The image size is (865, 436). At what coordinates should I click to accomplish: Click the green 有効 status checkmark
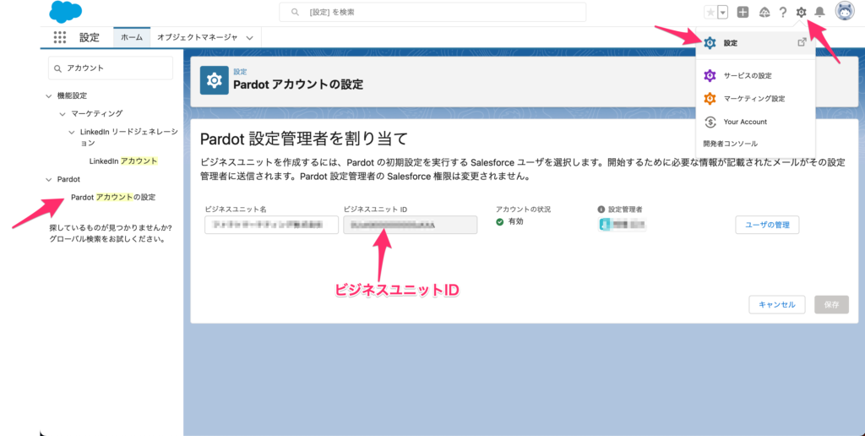click(500, 222)
